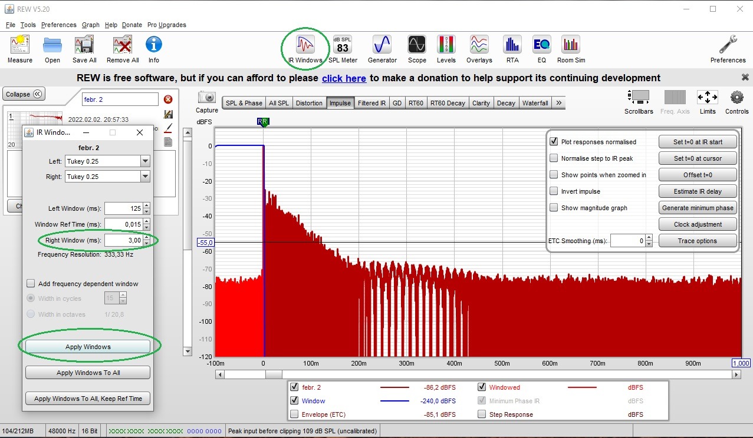The height and width of the screenshot is (438, 753).
Task: Enable Show magnitude graph checkbox
Action: tap(554, 208)
